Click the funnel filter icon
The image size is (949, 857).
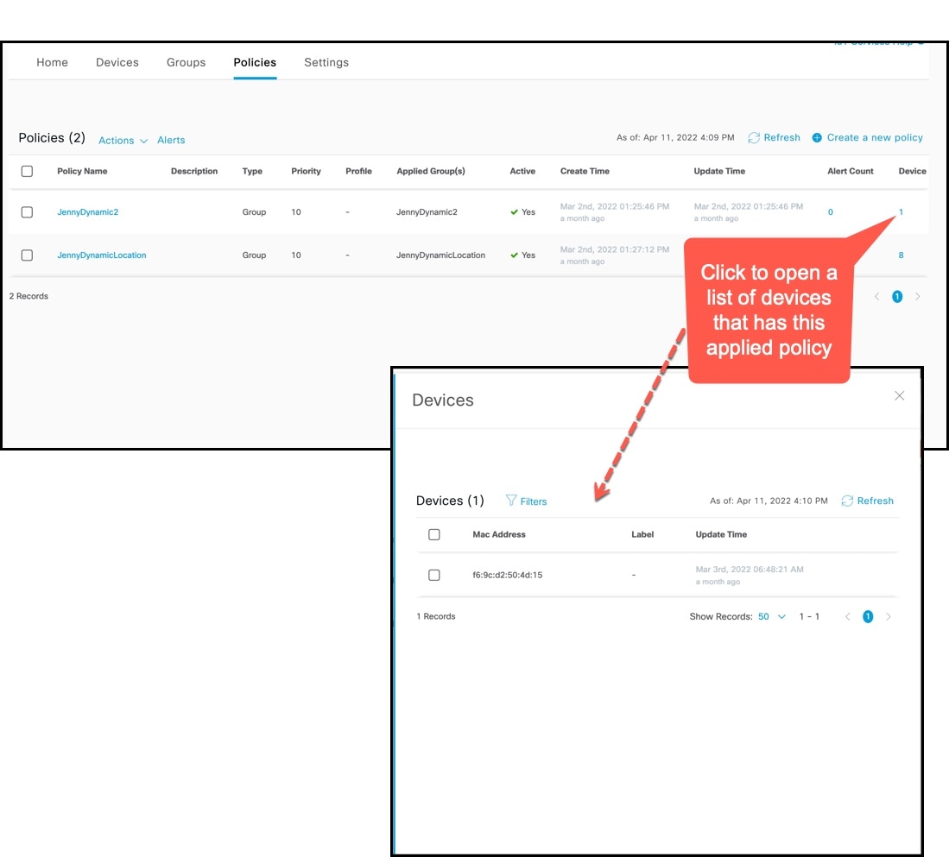511,501
